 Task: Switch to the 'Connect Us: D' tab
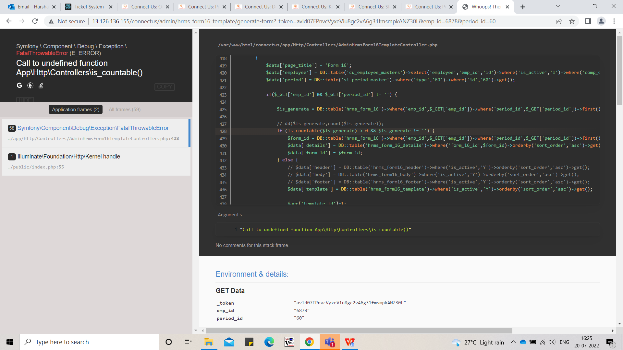pyautogui.click(x=256, y=7)
